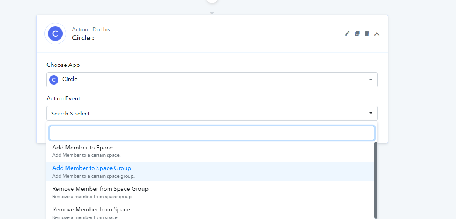Click the 'Action : Do this ...' header text
The width and height of the screenshot is (456, 219).
pos(94,29)
